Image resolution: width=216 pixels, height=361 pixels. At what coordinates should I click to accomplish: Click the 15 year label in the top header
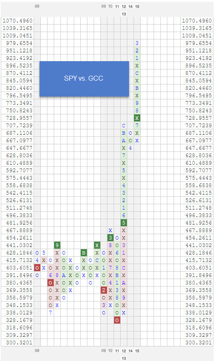point(137,7)
